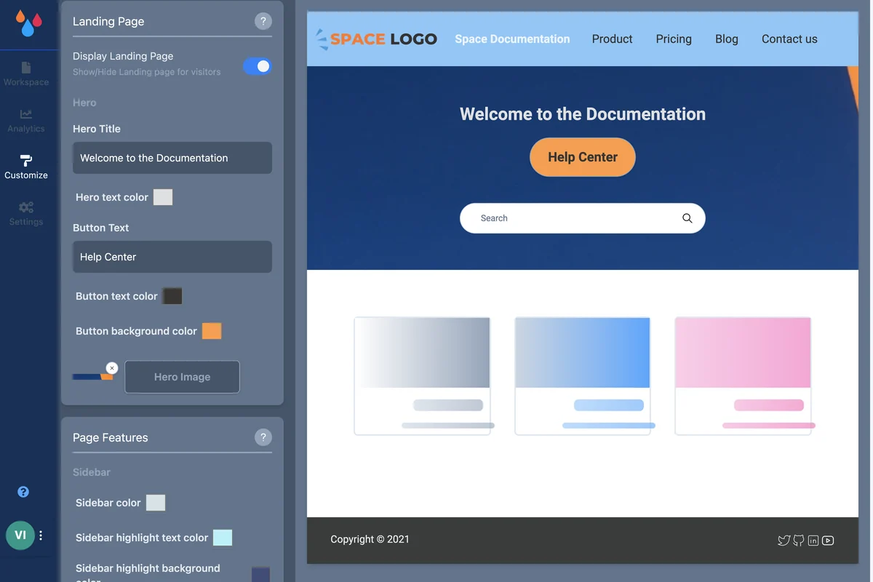Remove hero image with the x icon

111,368
